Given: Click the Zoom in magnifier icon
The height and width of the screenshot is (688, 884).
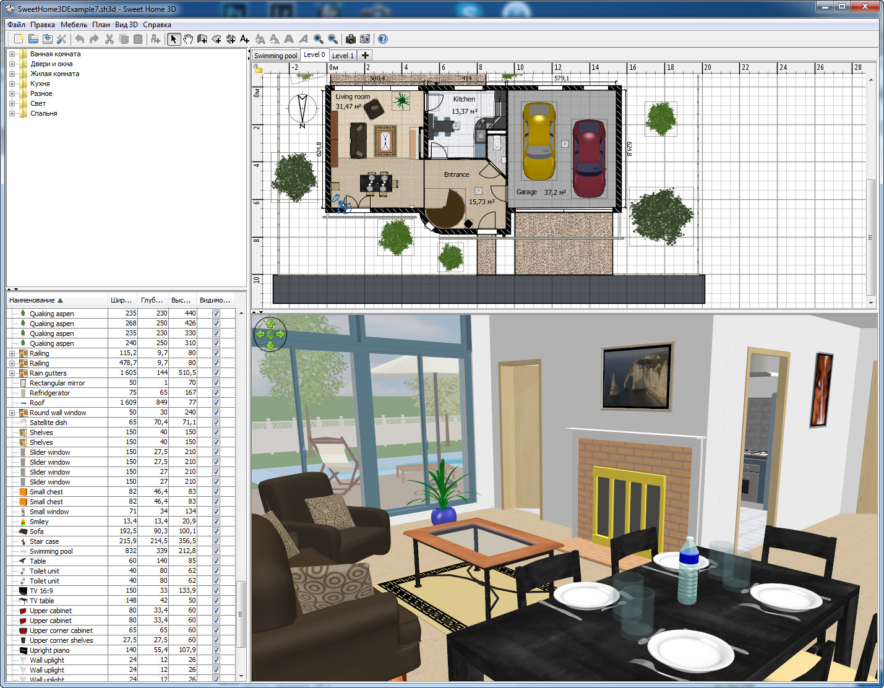Looking at the screenshot, I should [x=319, y=39].
